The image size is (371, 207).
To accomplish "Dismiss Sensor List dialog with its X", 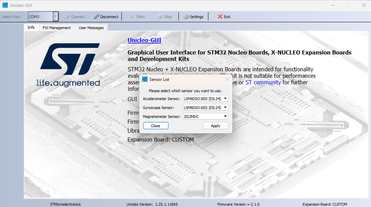I will click(x=227, y=79).
